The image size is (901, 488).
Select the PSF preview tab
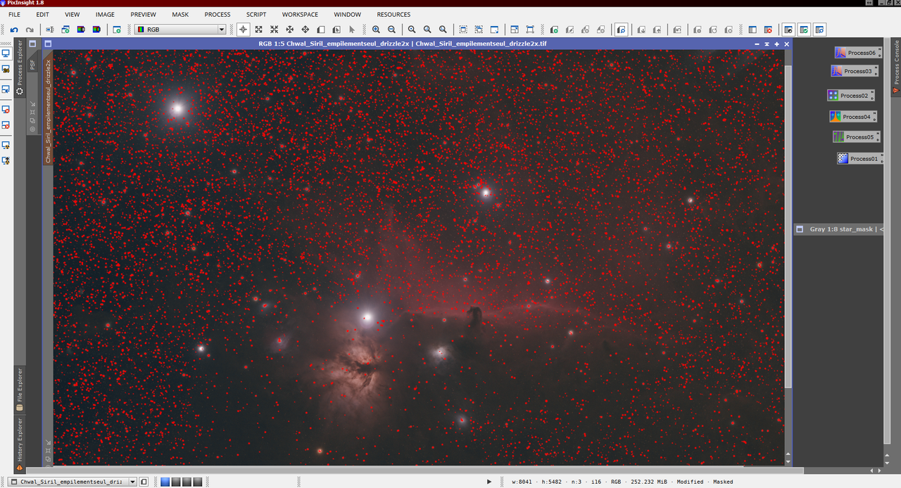pyautogui.click(x=32, y=64)
